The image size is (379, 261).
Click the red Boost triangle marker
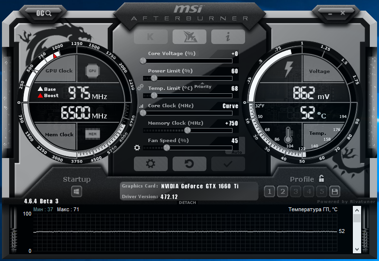point(41,96)
